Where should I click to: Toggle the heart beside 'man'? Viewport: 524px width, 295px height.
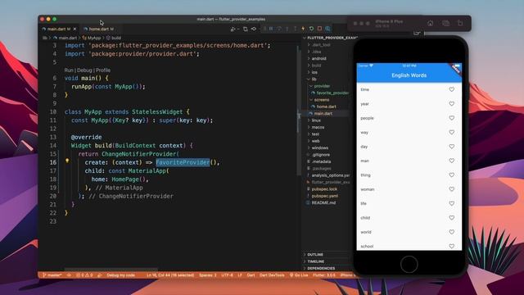click(x=451, y=161)
